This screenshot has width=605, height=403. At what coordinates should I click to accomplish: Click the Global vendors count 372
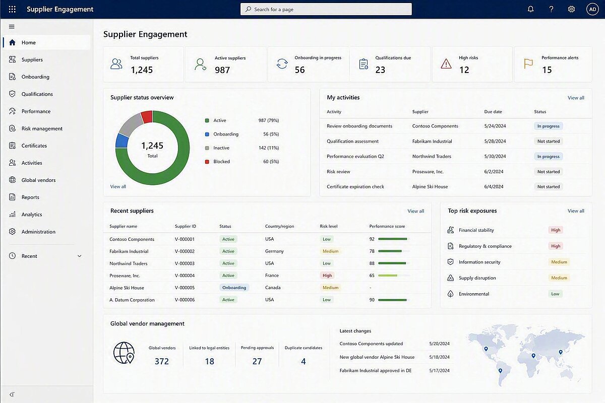pyautogui.click(x=162, y=361)
